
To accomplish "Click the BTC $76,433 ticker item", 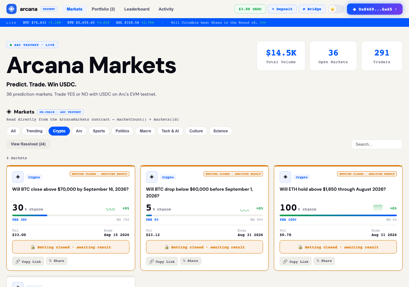I will tap(42, 23).
